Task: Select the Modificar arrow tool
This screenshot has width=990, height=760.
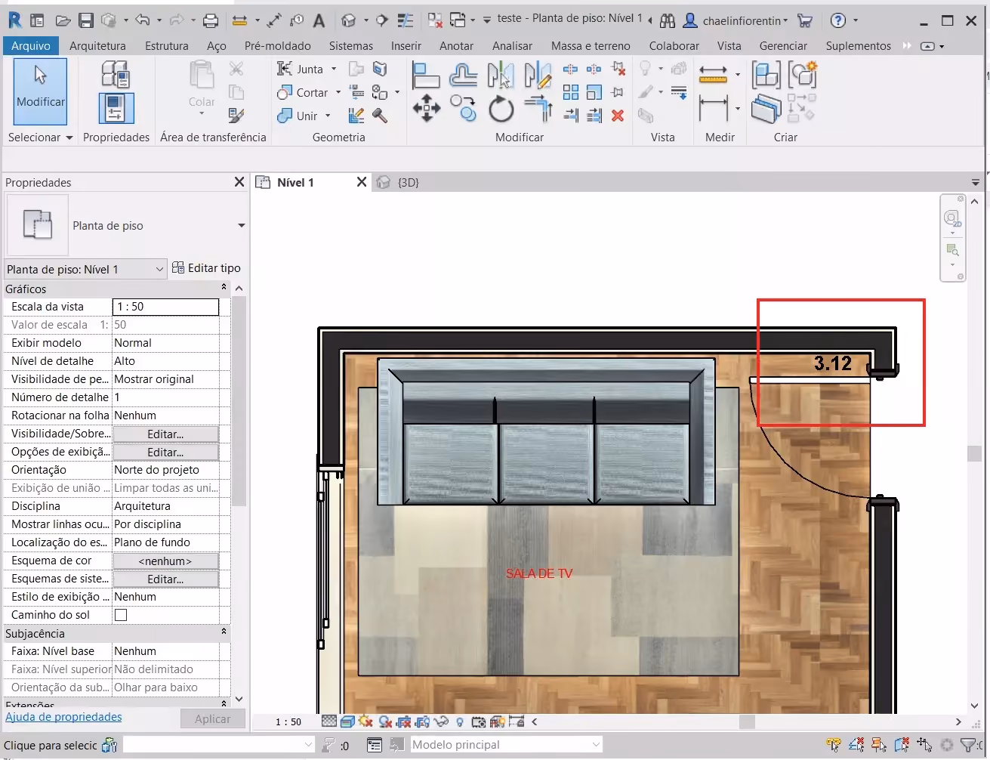Action: pyautogui.click(x=40, y=91)
